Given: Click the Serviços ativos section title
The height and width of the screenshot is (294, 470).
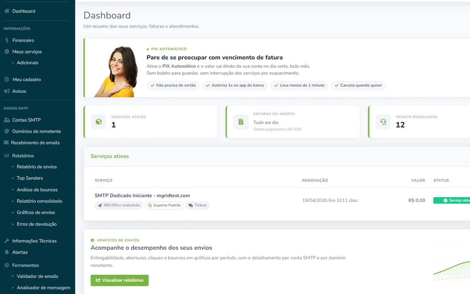Looking at the screenshot, I should coord(110,156).
